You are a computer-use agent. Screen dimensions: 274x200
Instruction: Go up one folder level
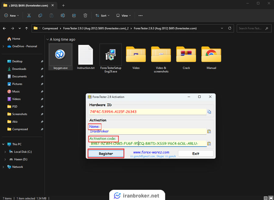[26, 28]
